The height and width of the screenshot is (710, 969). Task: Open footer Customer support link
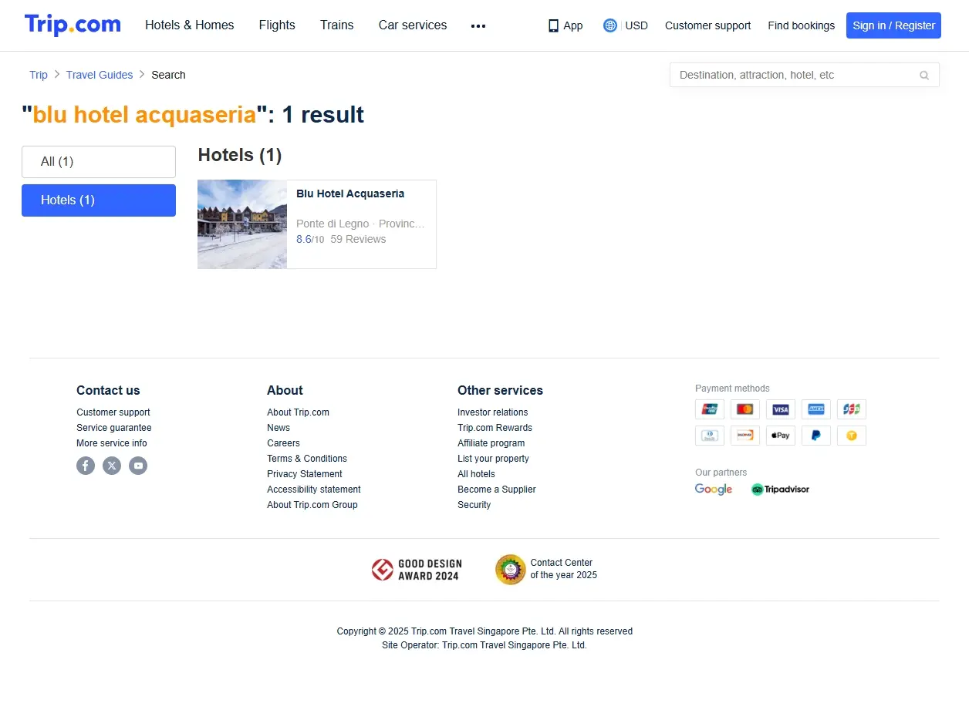click(x=113, y=412)
